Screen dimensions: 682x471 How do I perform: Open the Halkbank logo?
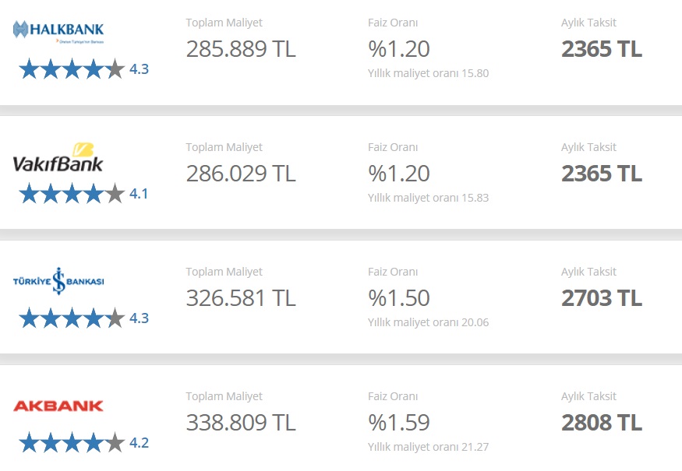click(58, 32)
